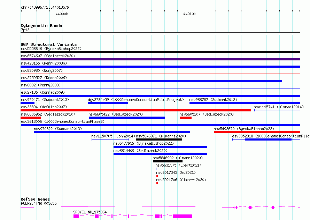Open nsv8082 (Perry2008) label
The height and width of the screenshot is (220, 310).
(x=41, y=85)
